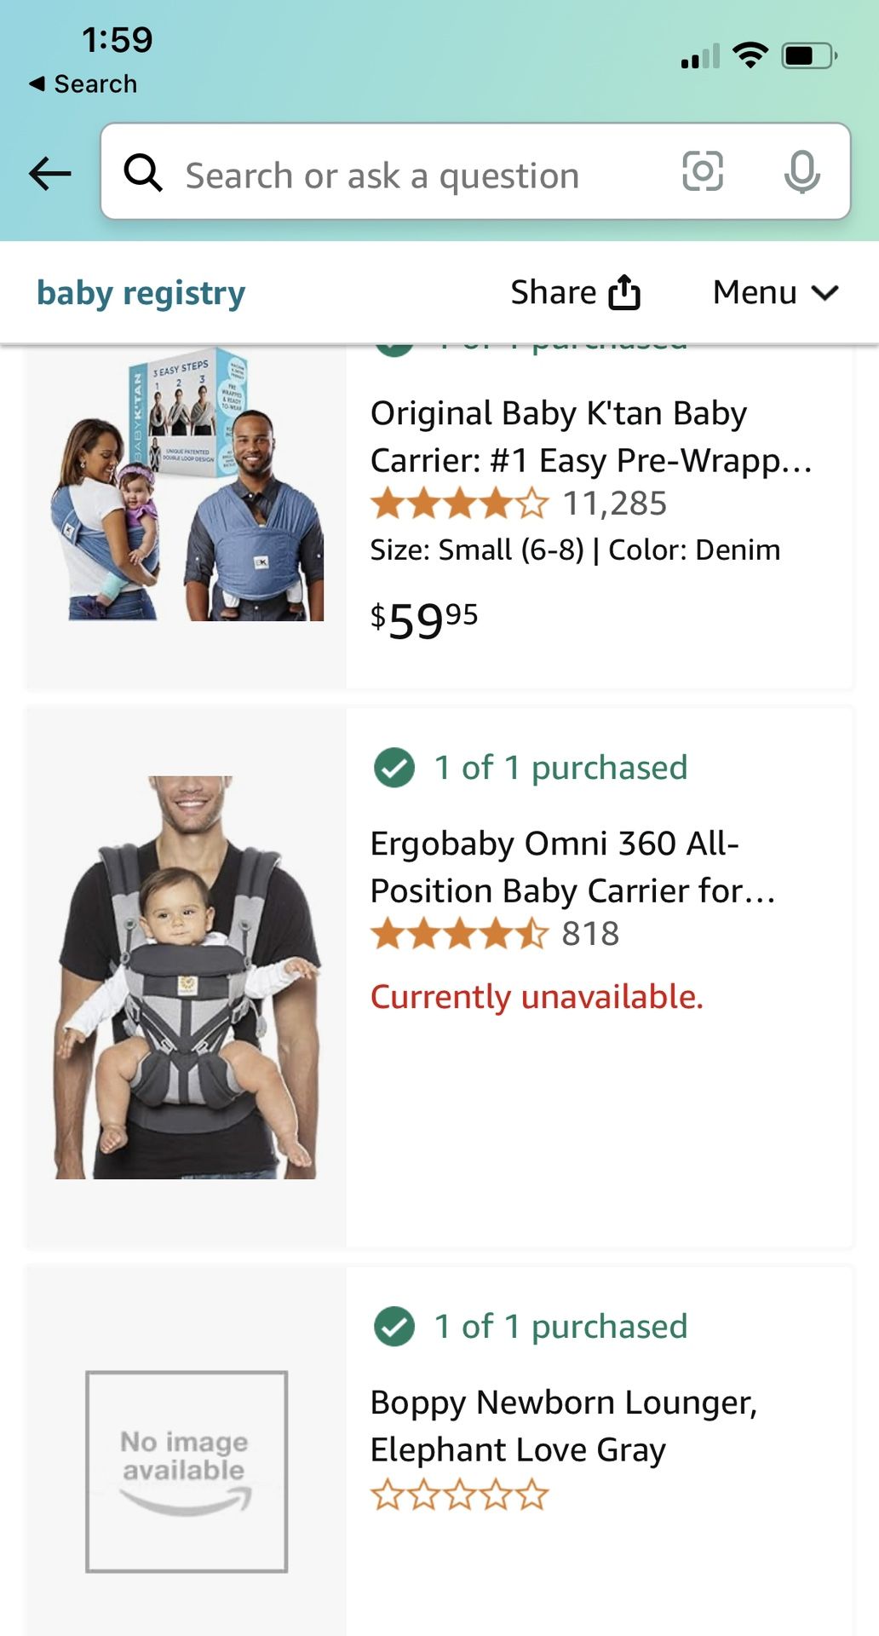The height and width of the screenshot is (1636, 879).
Task: Tap Boppy Lounger purchased green checkmark
Action: click(394, 1327)
